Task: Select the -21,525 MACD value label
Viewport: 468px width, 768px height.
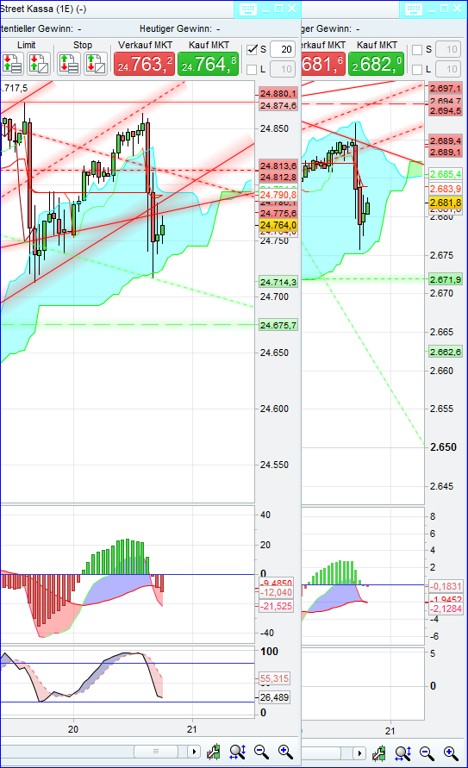Action: click(x=276, y=606)
